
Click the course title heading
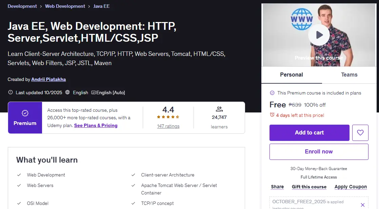[x=92, y=32]
